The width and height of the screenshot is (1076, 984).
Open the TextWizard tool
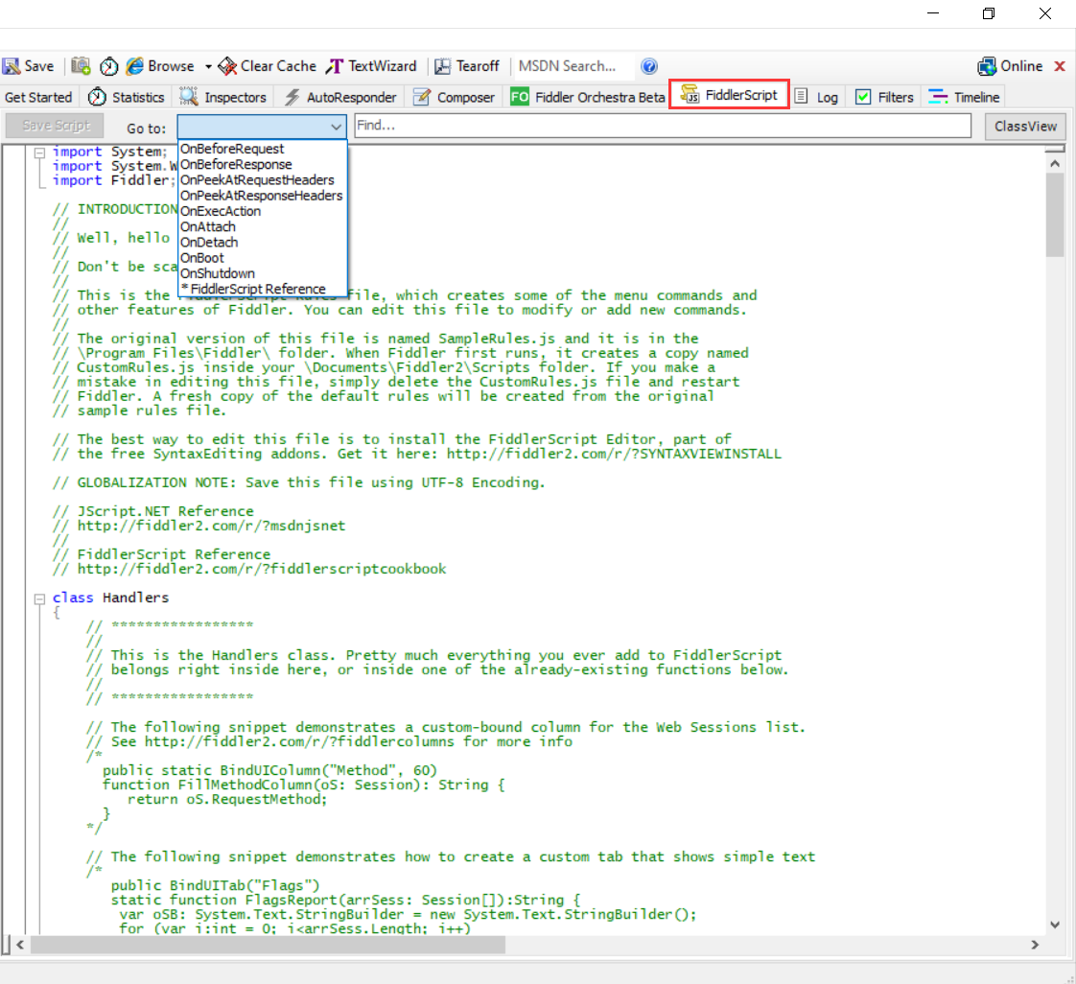coord(371,66)
